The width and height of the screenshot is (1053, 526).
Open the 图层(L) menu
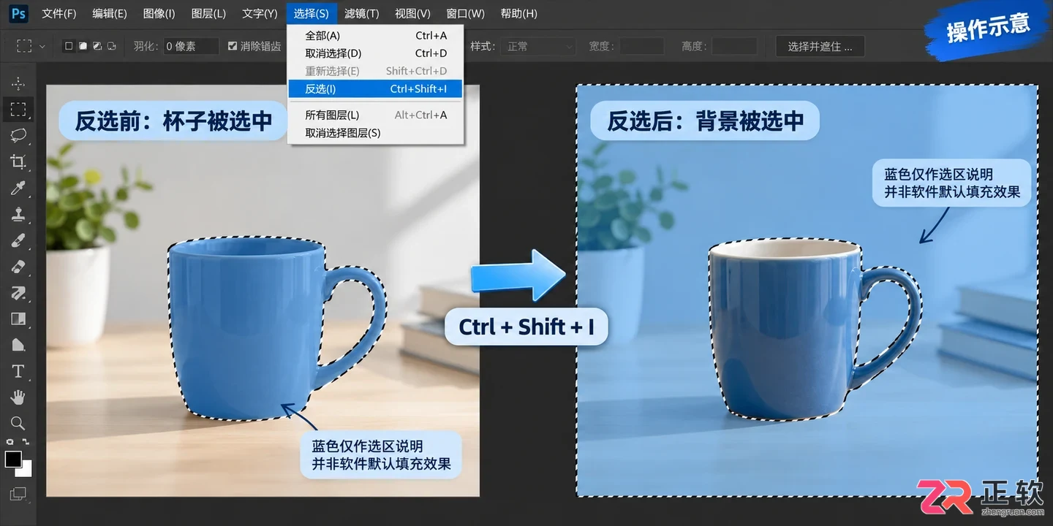click(208, 13)
